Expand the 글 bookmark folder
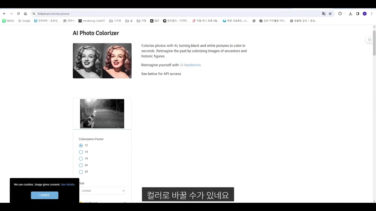This screenshot has width=376, height=211. pyautogui.click(x=129, y=21)
